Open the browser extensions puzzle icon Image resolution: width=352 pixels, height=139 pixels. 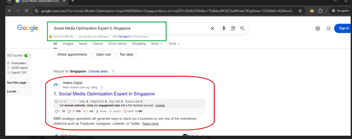[320, 11]
